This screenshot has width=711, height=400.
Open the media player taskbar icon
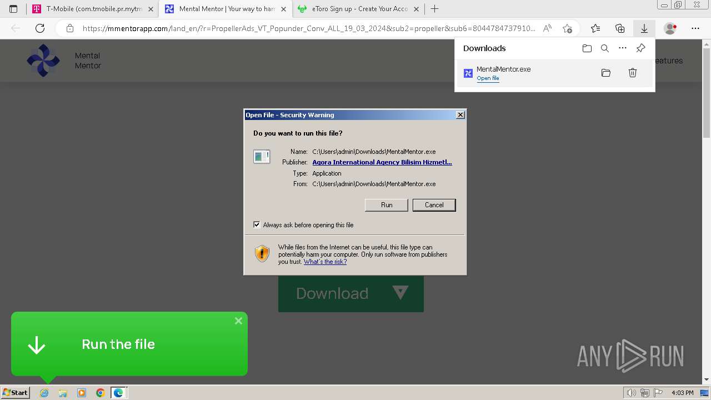click(82, 393)
